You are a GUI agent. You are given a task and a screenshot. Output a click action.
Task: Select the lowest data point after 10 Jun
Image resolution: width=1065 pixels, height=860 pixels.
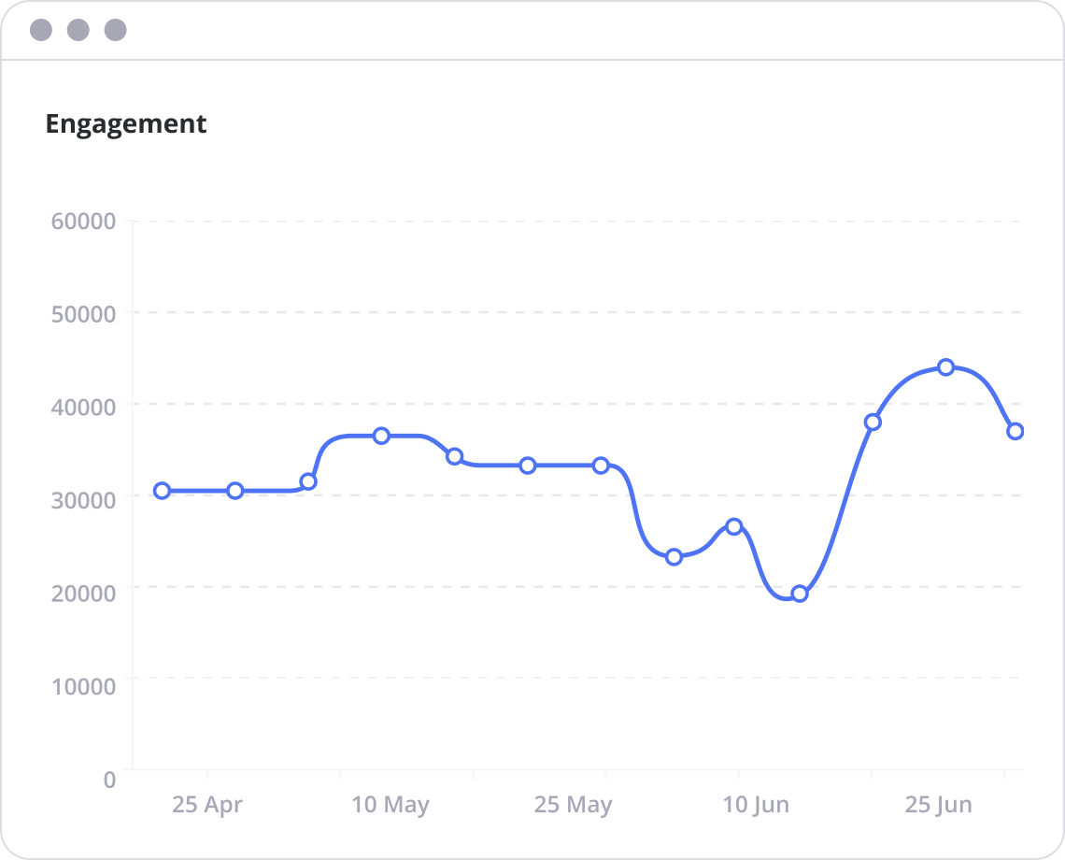pyautogui.click(x=799, y=593)
